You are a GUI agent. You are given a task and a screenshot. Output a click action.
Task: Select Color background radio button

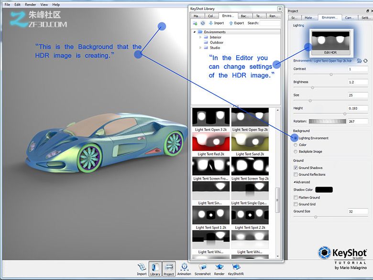(x=296, y=145)
